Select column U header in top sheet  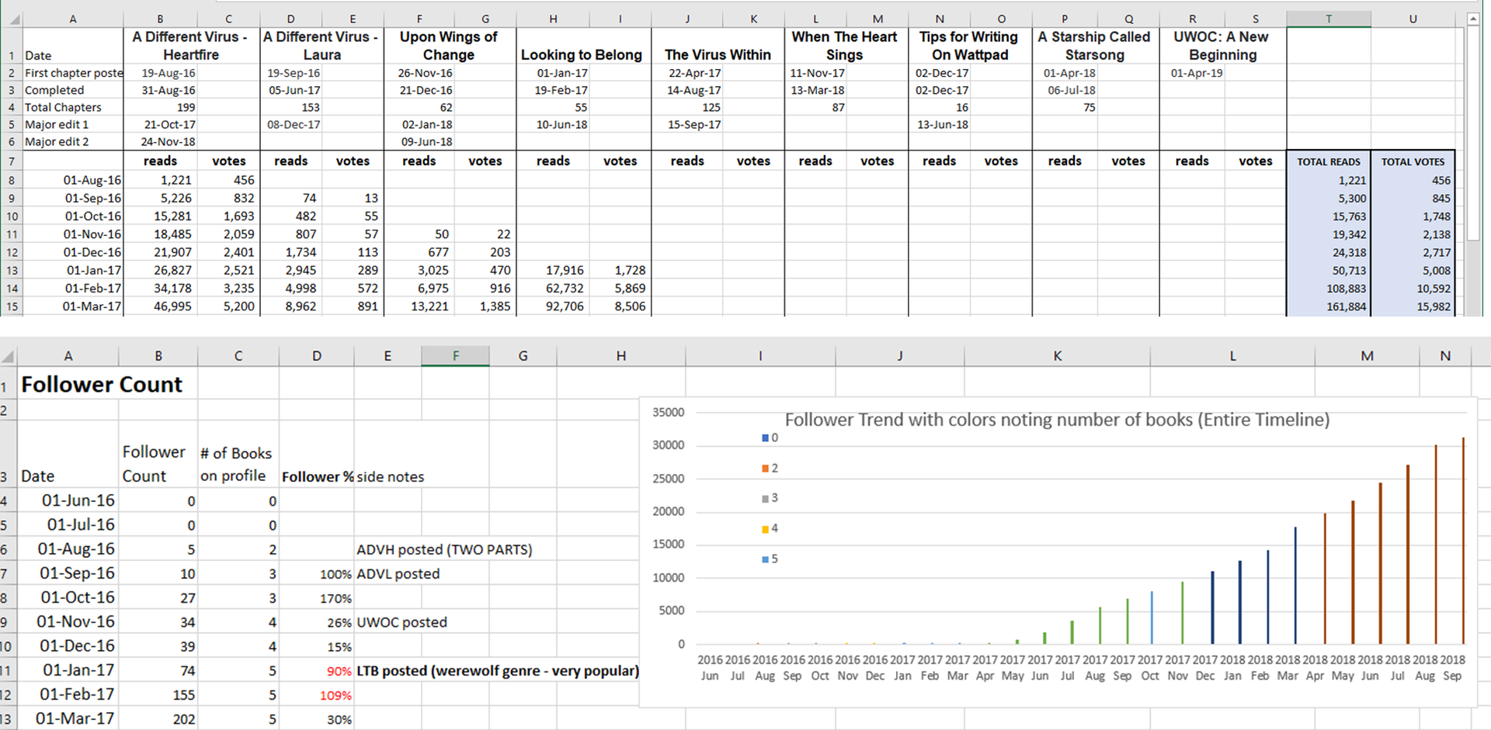(x=1413, y=19)
